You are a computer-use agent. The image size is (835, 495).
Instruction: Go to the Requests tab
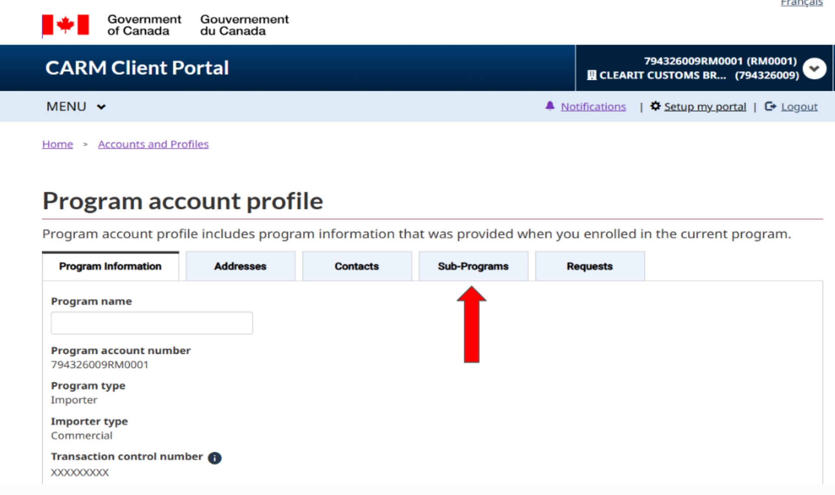(590, 266)
